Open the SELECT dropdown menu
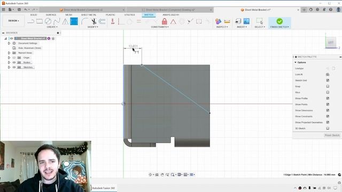The image size is (342, 192). click(x=260, y=27)
